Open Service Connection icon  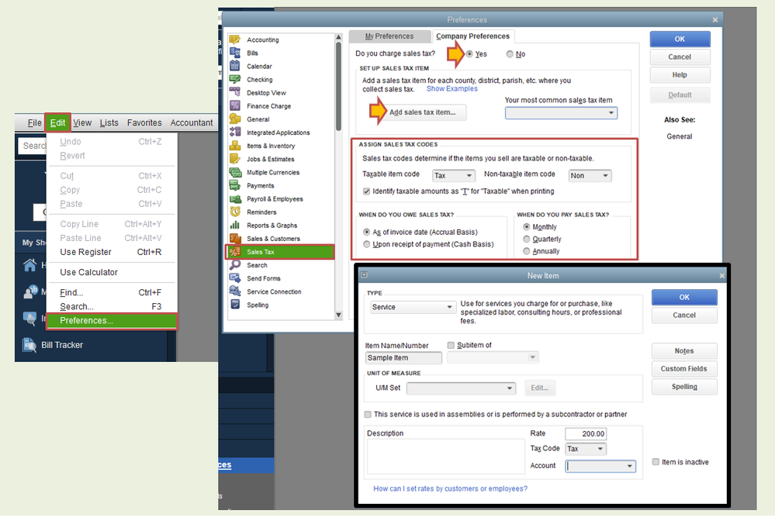pyautogui.click(x=235, y=291)
